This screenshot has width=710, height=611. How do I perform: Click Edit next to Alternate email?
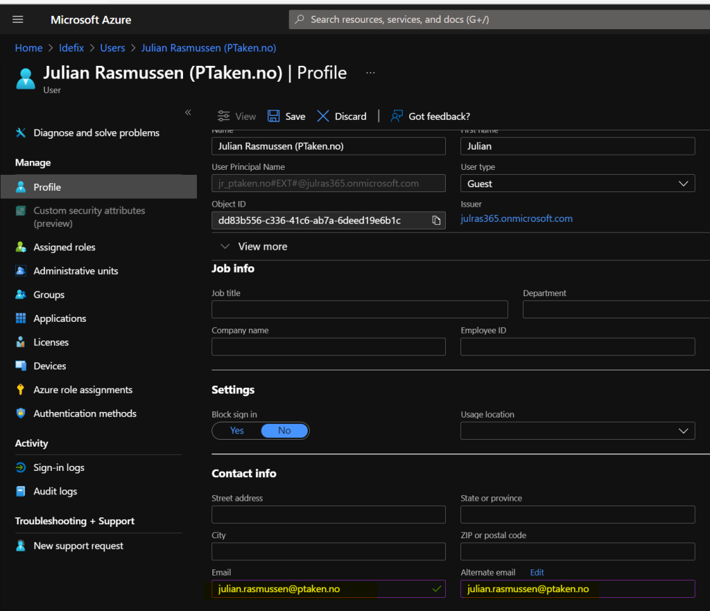[537, 572]
